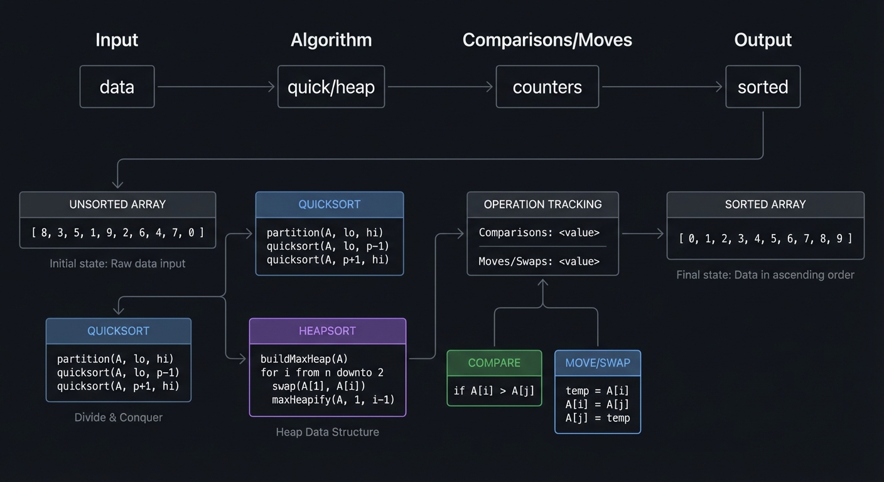The width and height of the screenshot is (884, 482).
Task: Click the upper QUICKSORT node title
Action: pos(329,204)
